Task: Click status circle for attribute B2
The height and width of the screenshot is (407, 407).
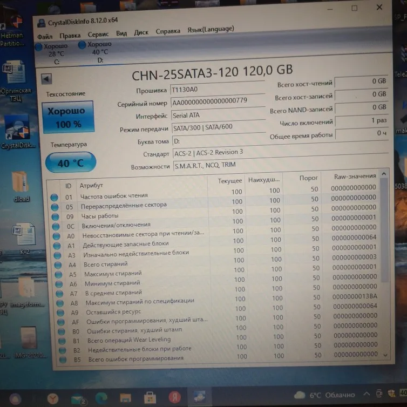Action: tap(62, 350)
